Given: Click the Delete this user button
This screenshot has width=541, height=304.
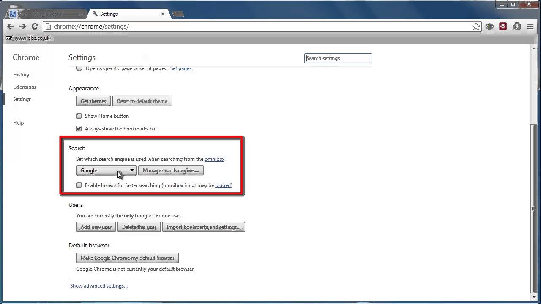Looking at the screenshot, I should (139, 227).
